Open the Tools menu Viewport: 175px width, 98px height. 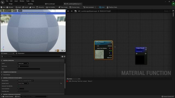(28, 1)
